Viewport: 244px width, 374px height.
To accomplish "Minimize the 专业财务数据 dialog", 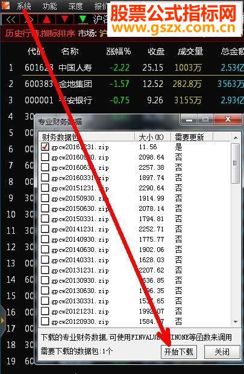I will 189,120.
